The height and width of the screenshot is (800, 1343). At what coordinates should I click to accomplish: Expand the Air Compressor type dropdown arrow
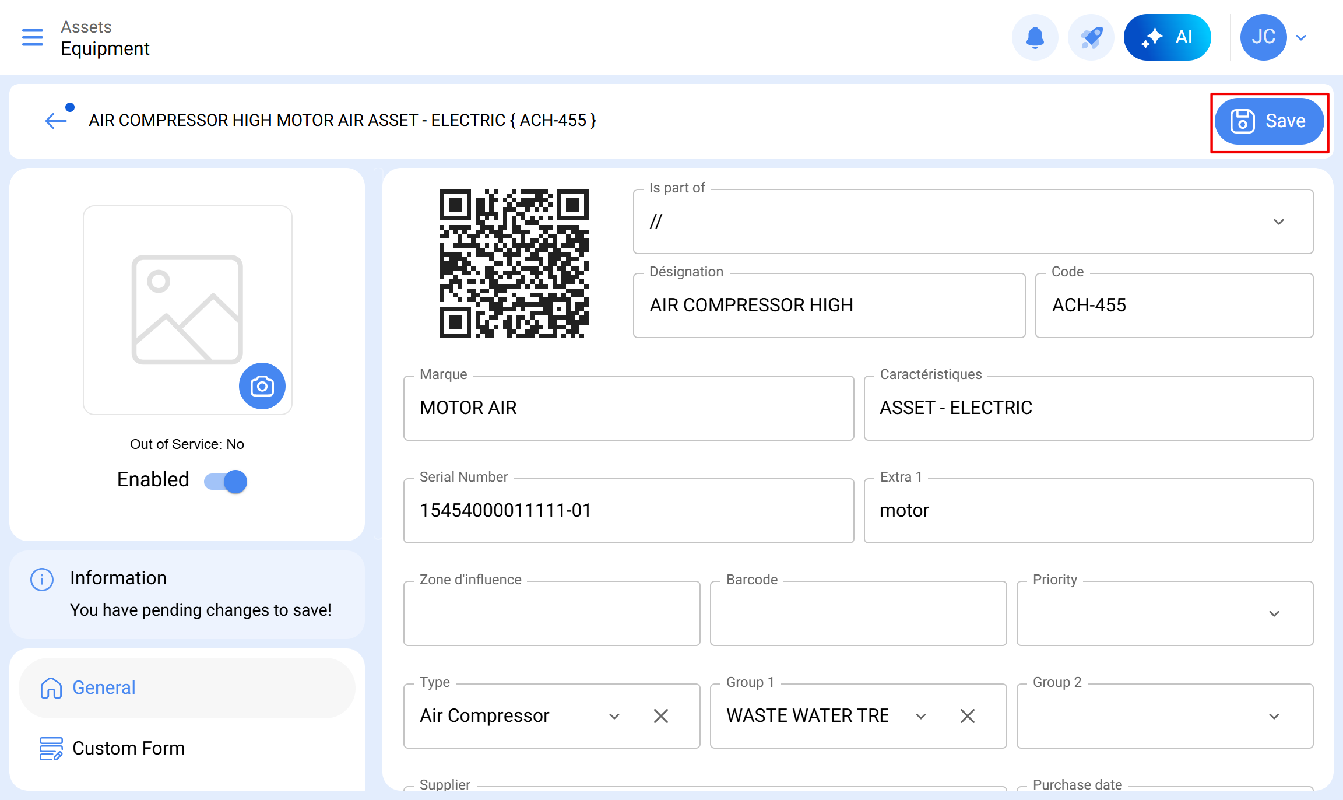click(614, 717)
